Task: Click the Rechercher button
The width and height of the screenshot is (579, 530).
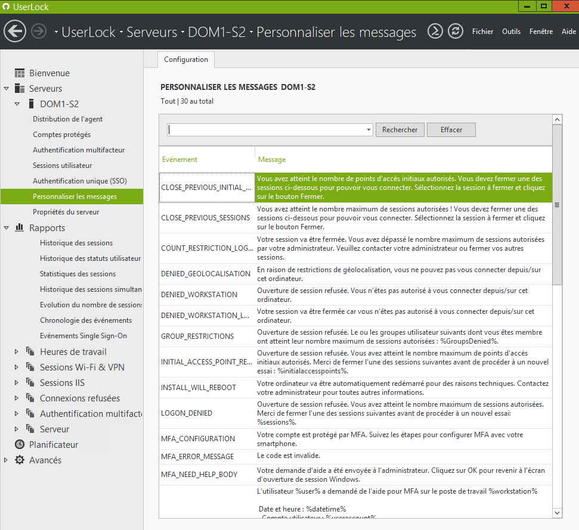Action: (400, 130)
